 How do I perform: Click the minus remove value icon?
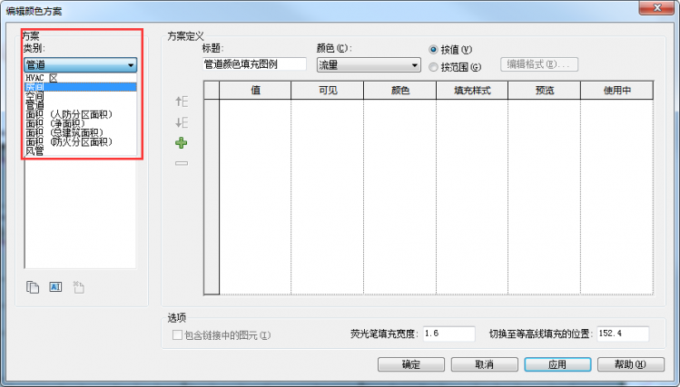click(182, 163)
